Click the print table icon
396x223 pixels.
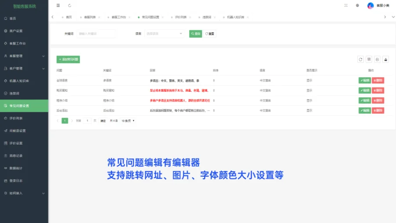377,59
